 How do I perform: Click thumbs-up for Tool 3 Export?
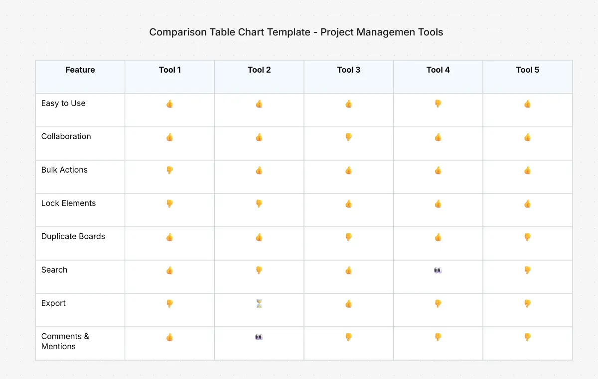click(349, 303)
